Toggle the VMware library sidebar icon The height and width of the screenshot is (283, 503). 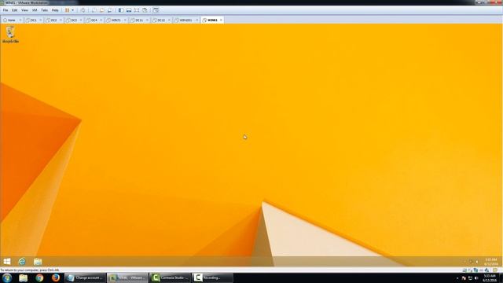pos(121,10)
